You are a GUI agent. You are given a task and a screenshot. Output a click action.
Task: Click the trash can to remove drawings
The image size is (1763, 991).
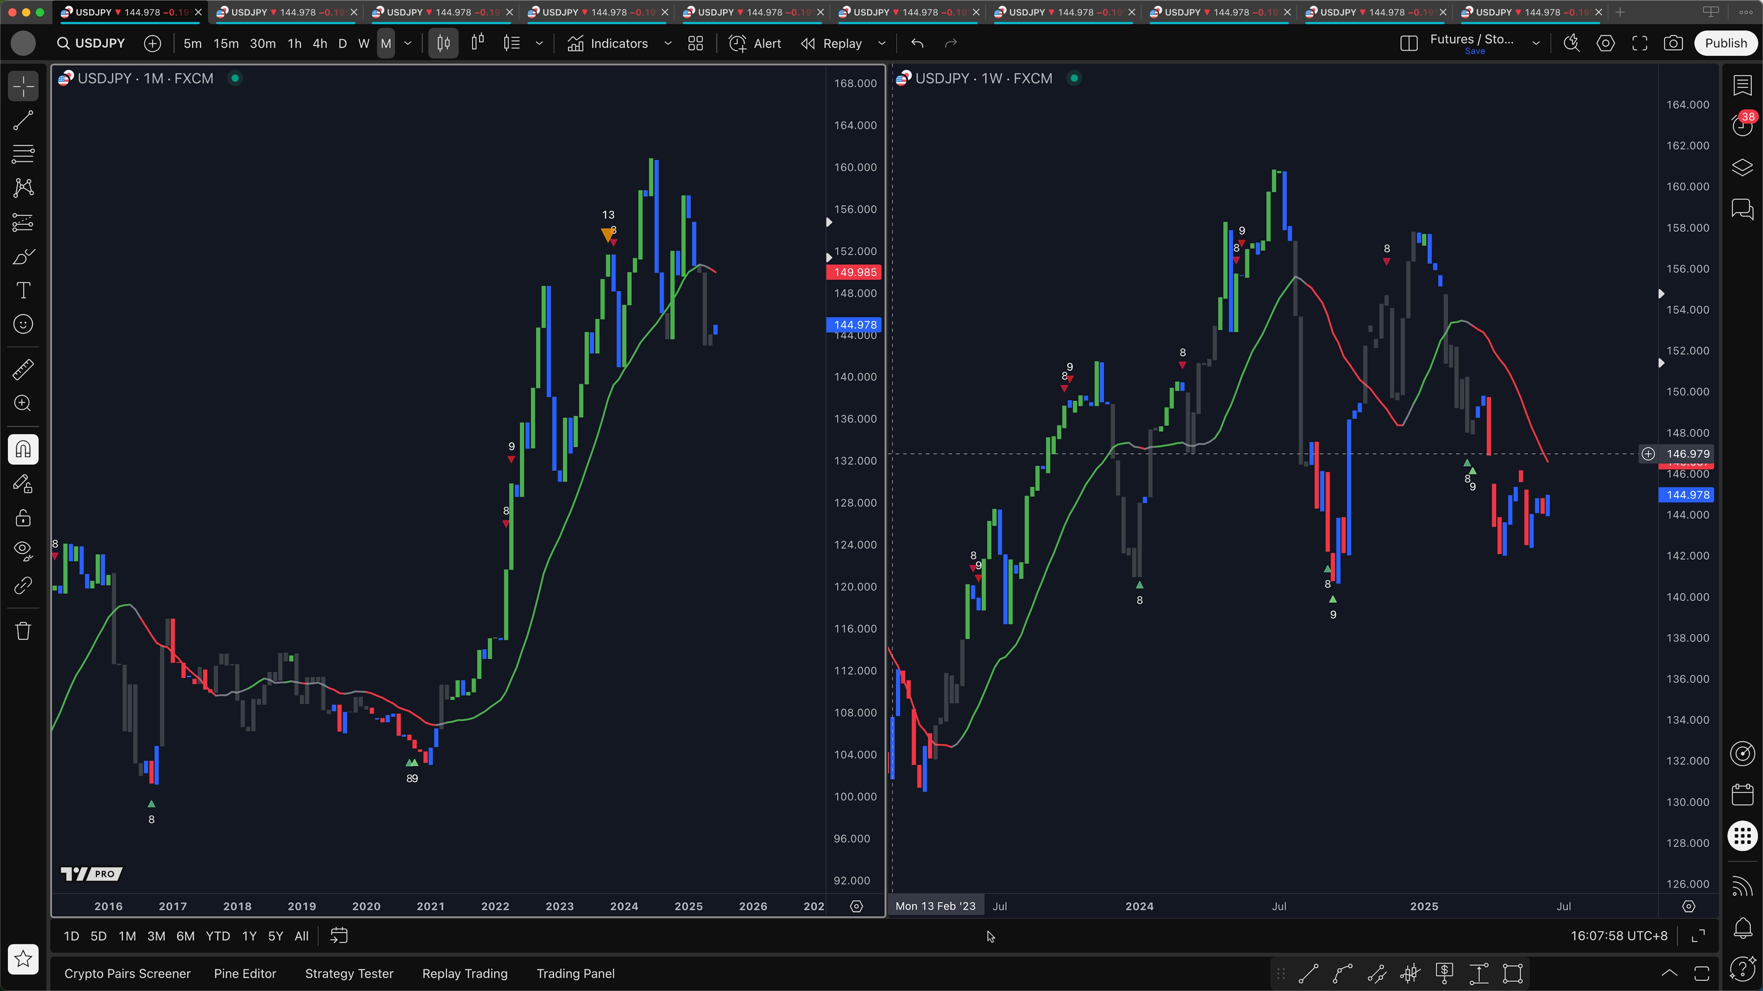pos(23,630)
